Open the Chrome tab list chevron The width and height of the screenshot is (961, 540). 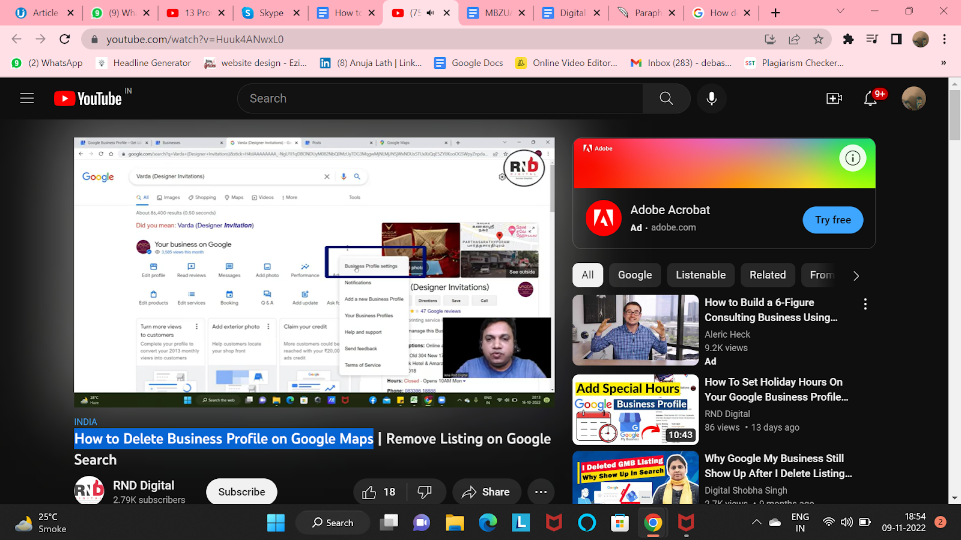[839, 11]
